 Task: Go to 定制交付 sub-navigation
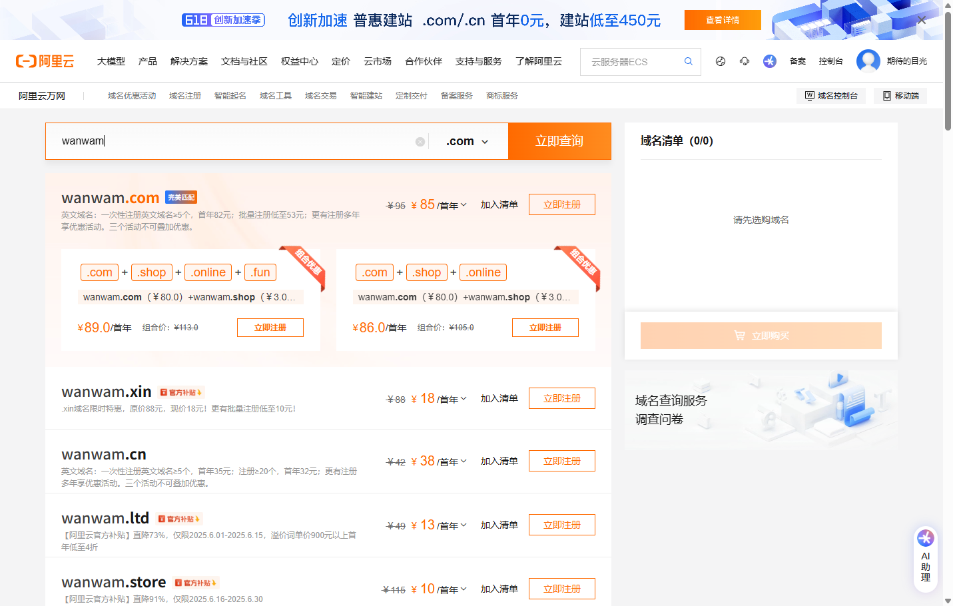pos(412,96)
